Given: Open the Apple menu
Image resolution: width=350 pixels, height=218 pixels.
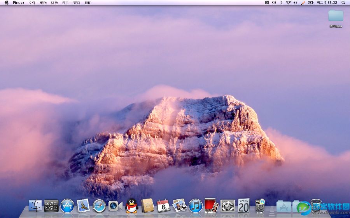Looking at the screenshot, I should 7,3.
